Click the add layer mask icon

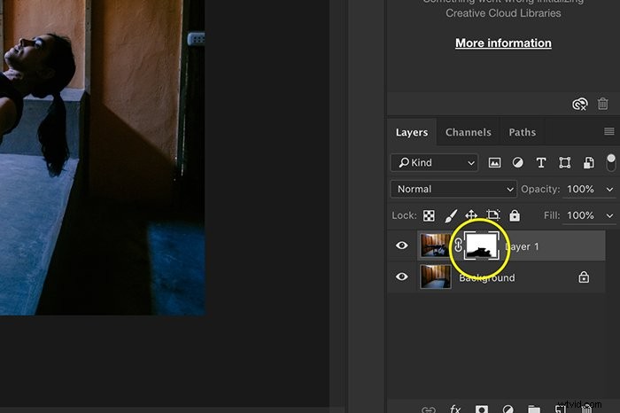481,409
